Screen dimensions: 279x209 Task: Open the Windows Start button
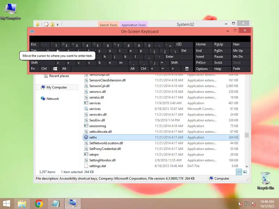point(7,204)
